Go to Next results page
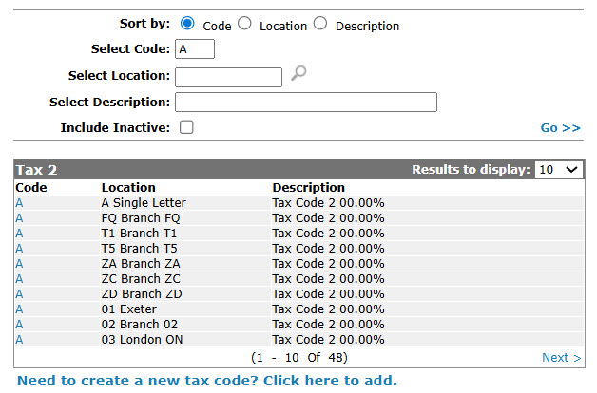Viewport: 597px width, 393px height. (561, 357)
